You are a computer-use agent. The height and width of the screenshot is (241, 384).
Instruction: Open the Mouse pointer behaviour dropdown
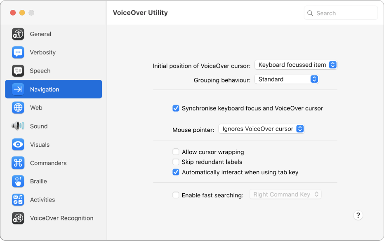[261, 129]
